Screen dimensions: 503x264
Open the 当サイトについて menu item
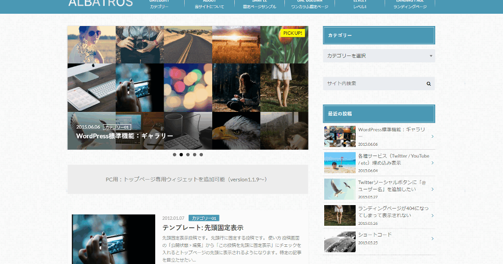point(209,4)
